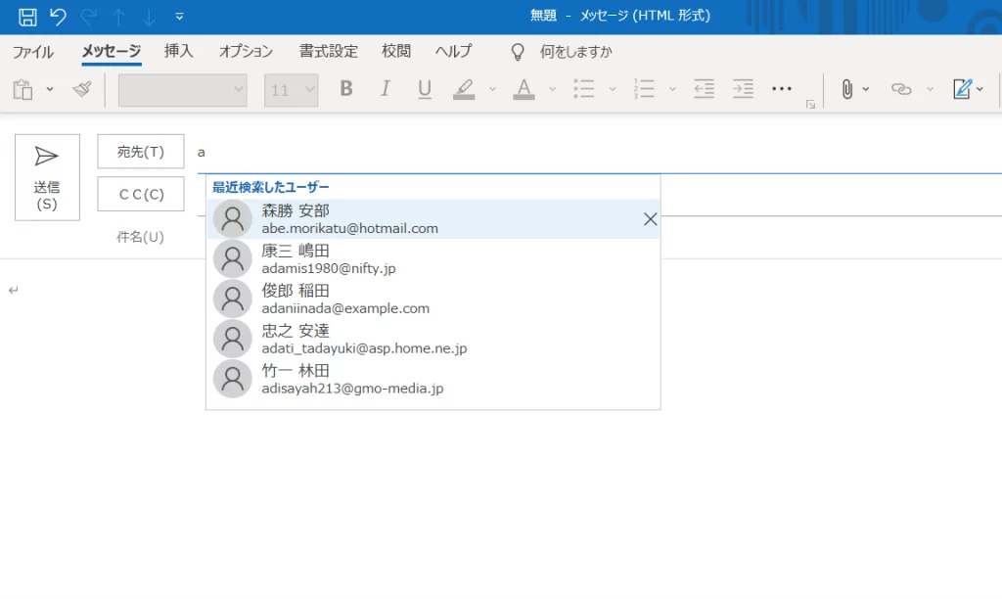This screenshot has width=1002, height=599.
Task: Toggle Underline formatting
Action: click(x=424, y=89)
